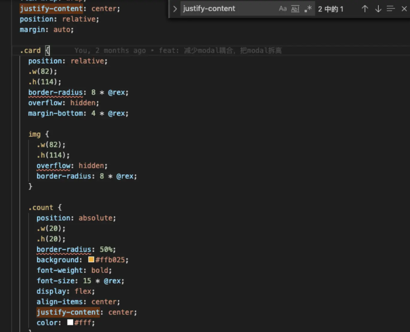
Task: Toggle Use Regular Expression option
Action: click(308, 9)
